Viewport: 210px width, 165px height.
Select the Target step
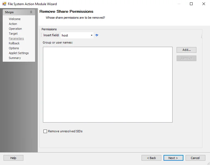point(13,34)
